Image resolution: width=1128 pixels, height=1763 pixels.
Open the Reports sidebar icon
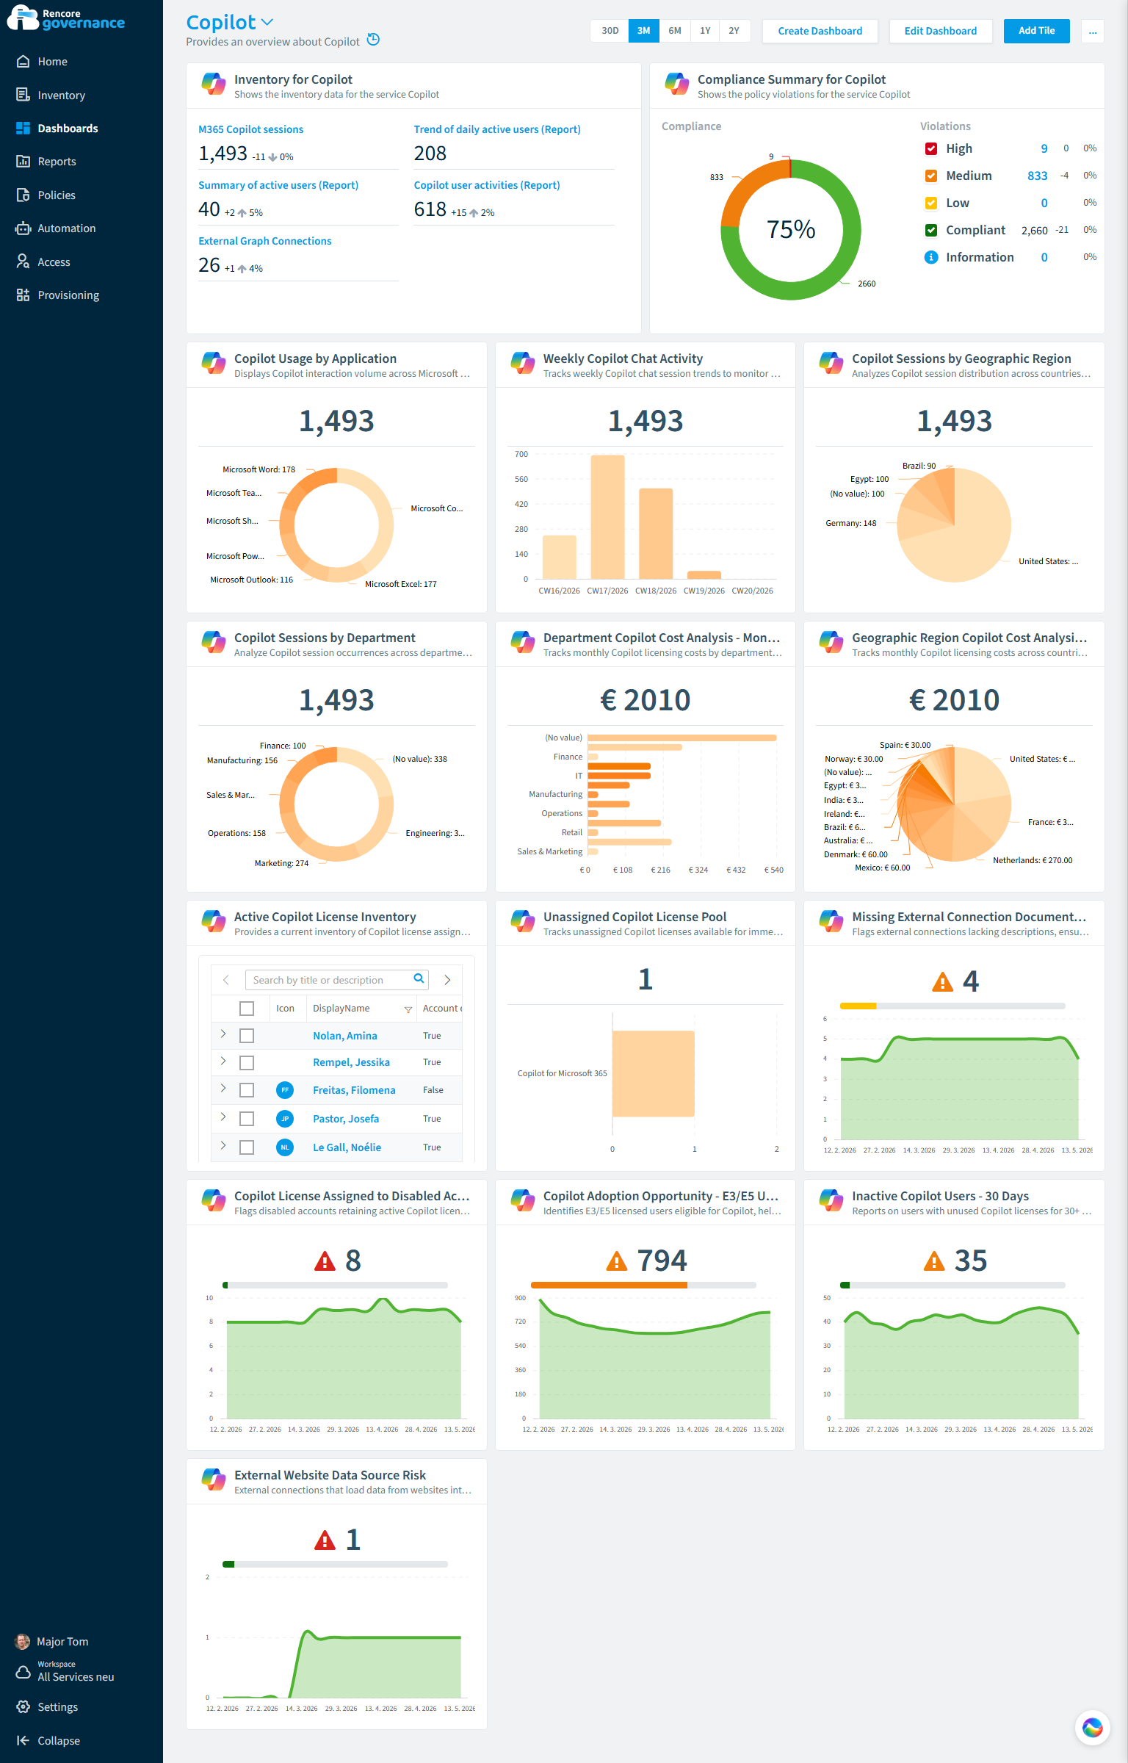coord(23,161)
